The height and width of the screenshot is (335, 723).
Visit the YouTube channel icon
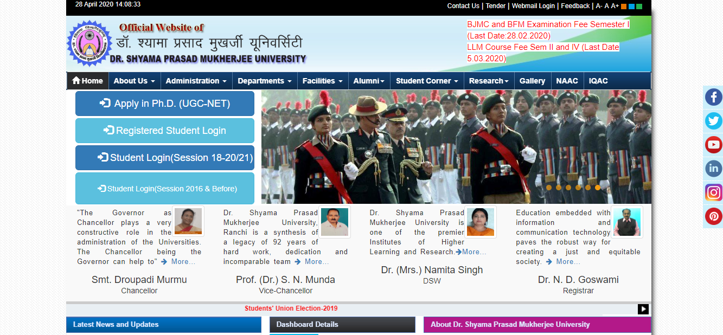point(713,145)
